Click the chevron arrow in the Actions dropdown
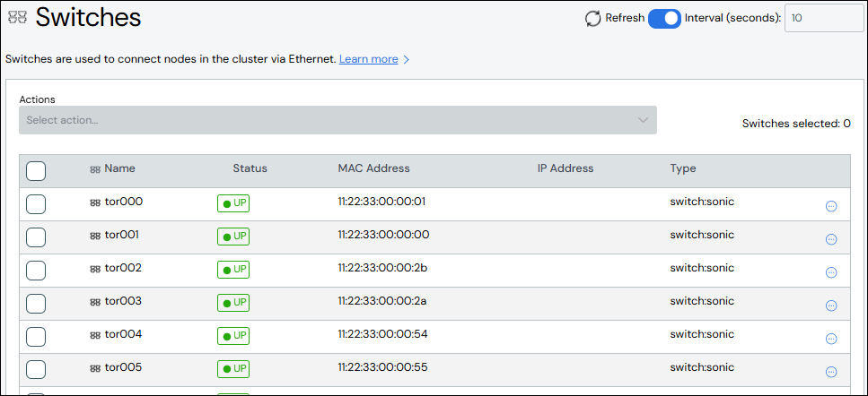Viewport: 868px width, 396px height. pyautogui.click(x=643, y=120)
